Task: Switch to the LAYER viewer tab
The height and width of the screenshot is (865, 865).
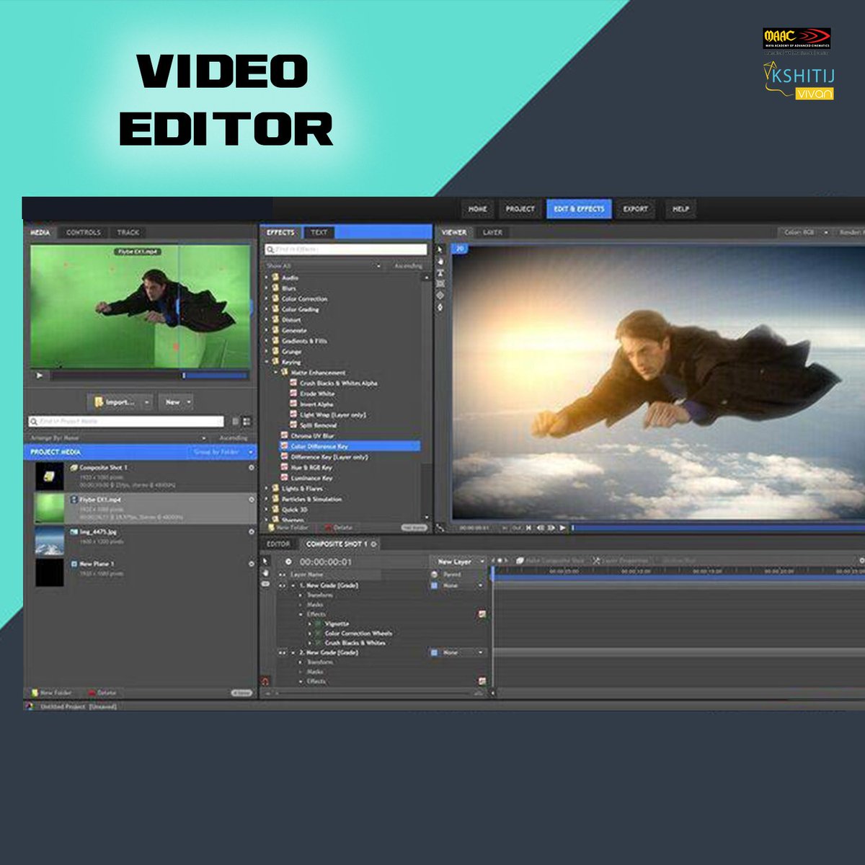Action: click(x=492, y=232)
